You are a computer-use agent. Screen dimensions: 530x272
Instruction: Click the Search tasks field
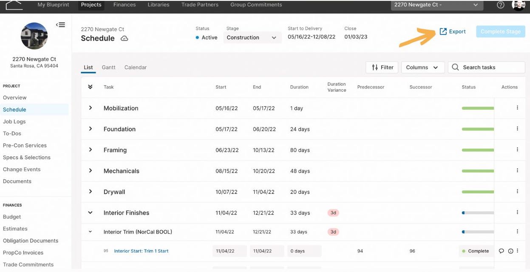click(487, 67)
